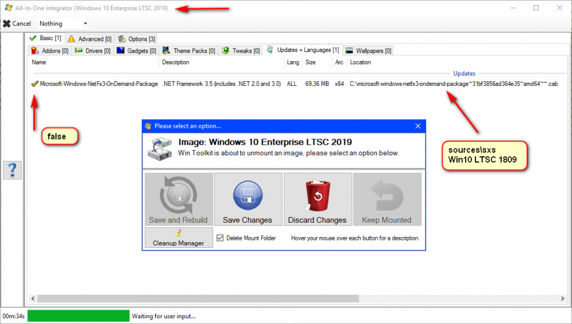This screenshot has height=324, width=572.
Task: Click the Updates group header
Action: click(x=464, y=73)
